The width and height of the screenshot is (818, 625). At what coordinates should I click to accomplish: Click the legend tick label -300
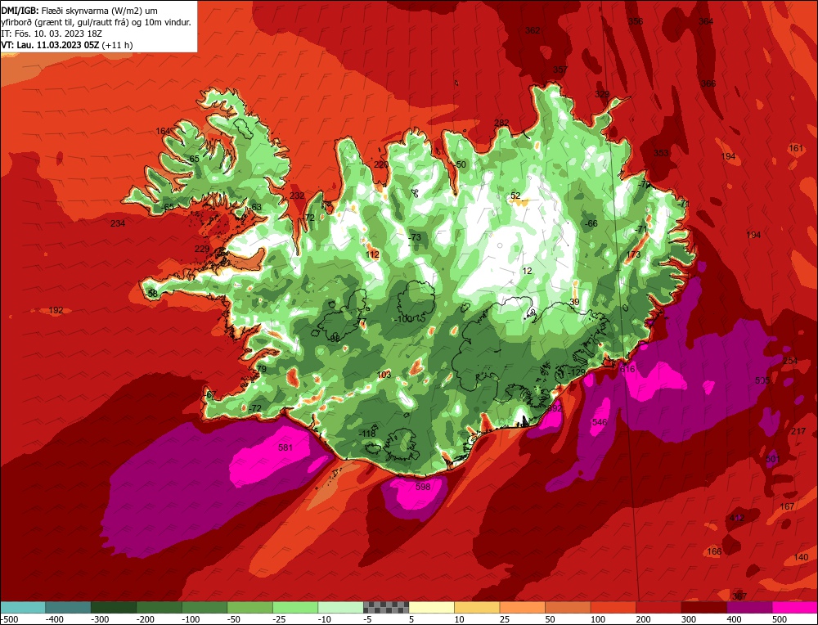click(100, 619)
